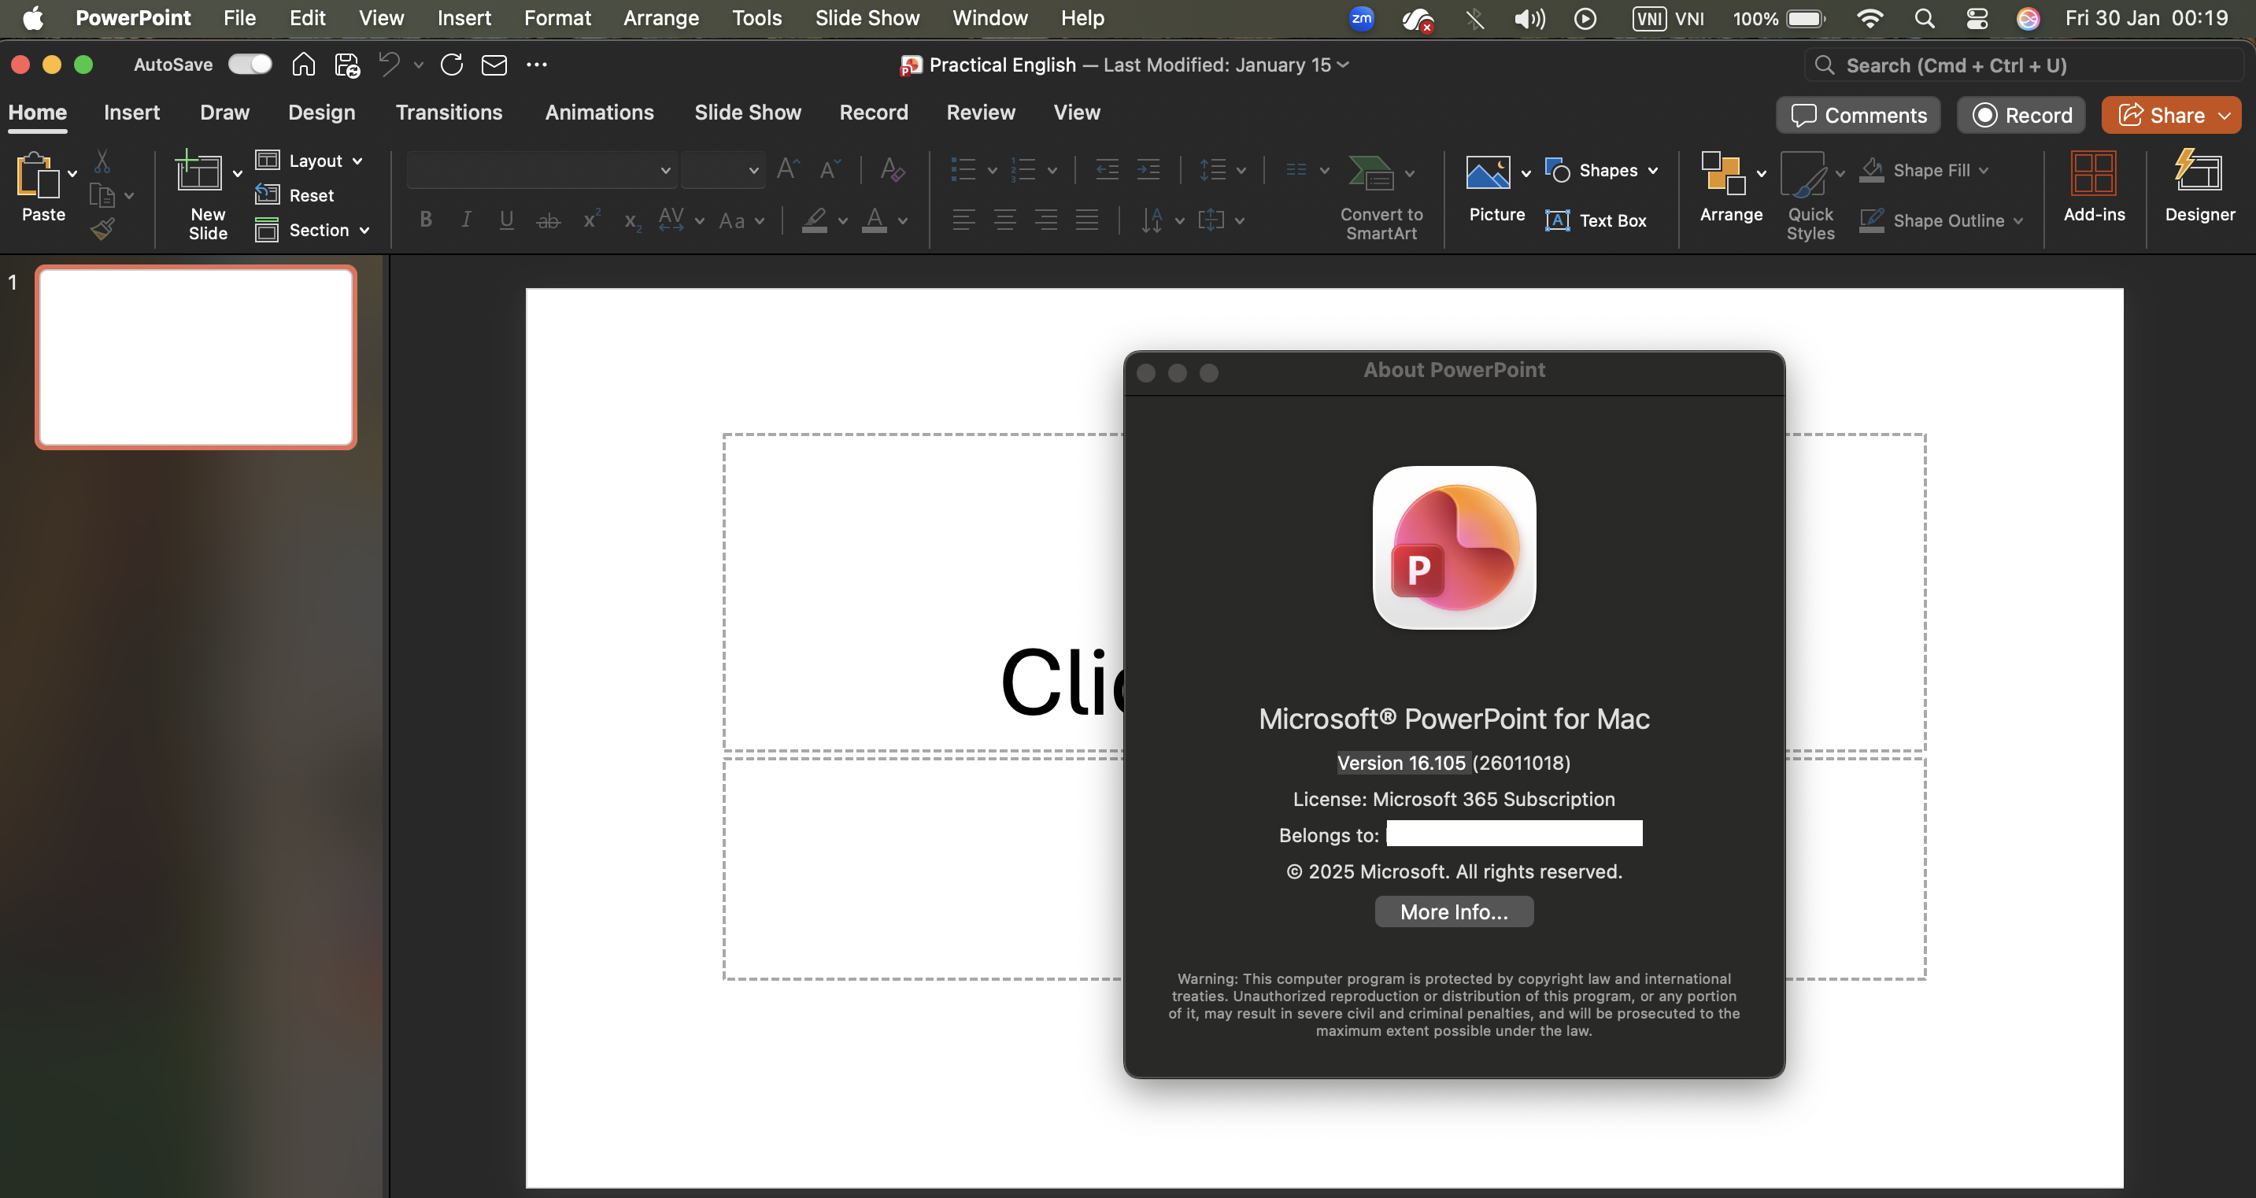The image size is (2256, 1198).
Task: Select slide 1 thumbnail
Action: (196, 357)
